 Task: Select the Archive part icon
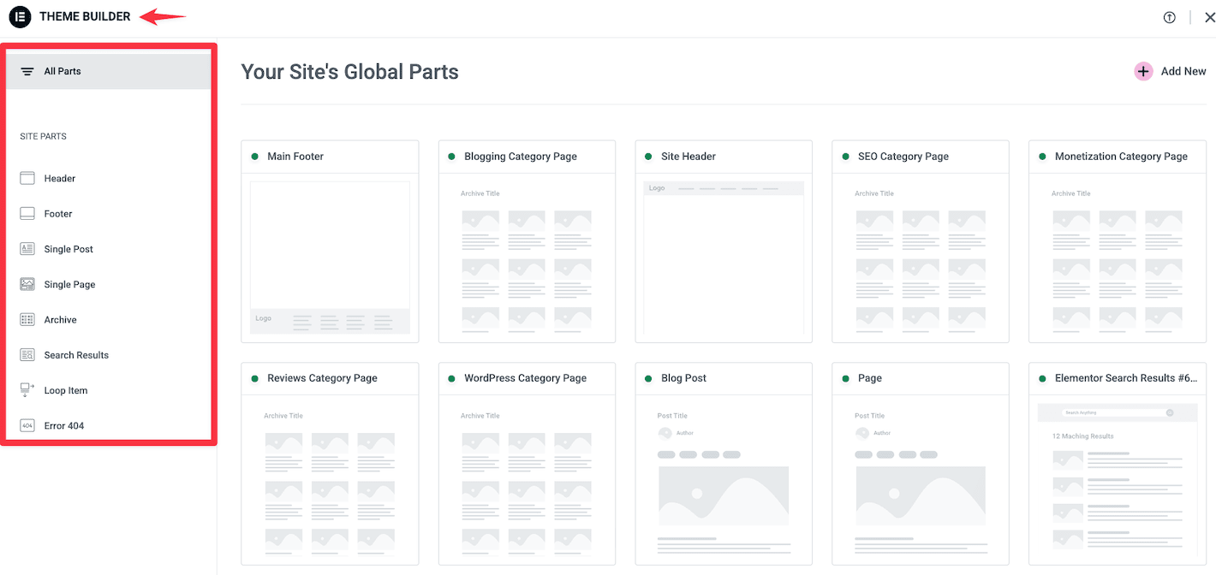click(28, 319)
